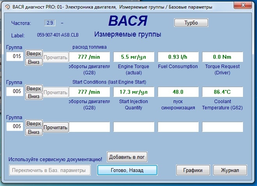Click the 86.4°C coolant temperature value
257x186 pixels.
pos(223,92)
